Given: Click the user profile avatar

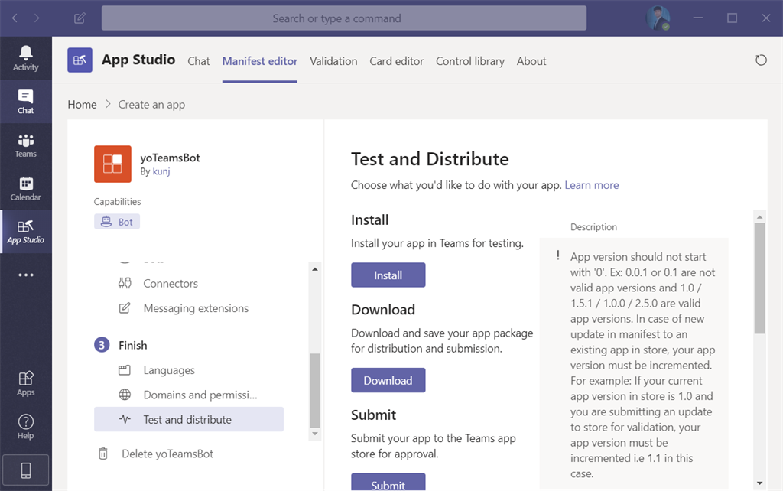Looking at the screenshot, I should 658,18.
